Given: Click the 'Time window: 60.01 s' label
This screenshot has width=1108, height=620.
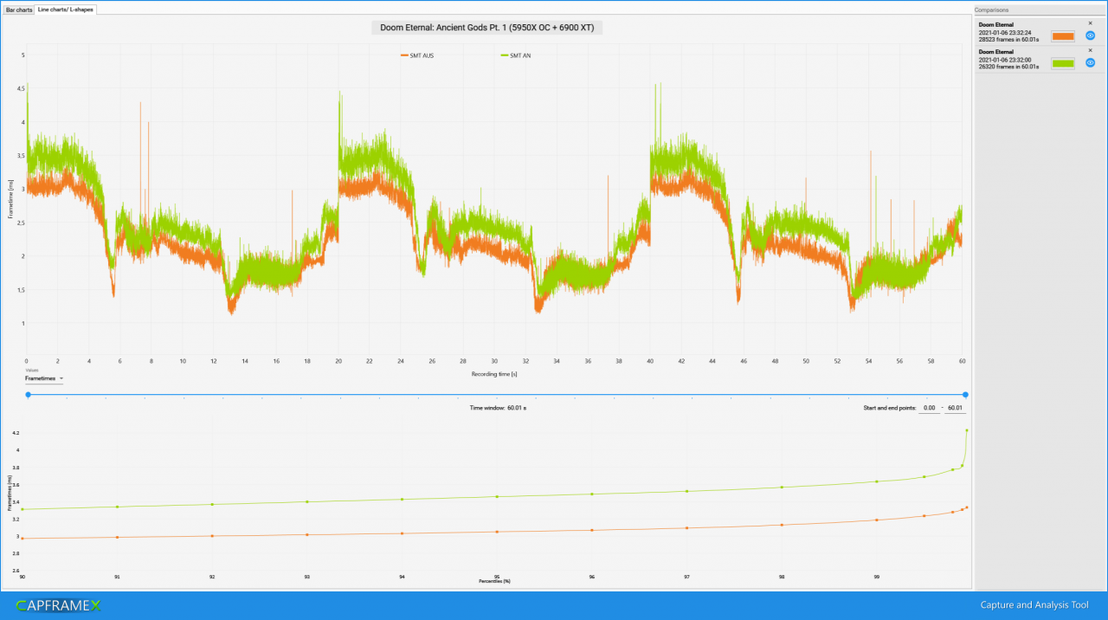Looking at the screenshot, I should click(498, 407).
